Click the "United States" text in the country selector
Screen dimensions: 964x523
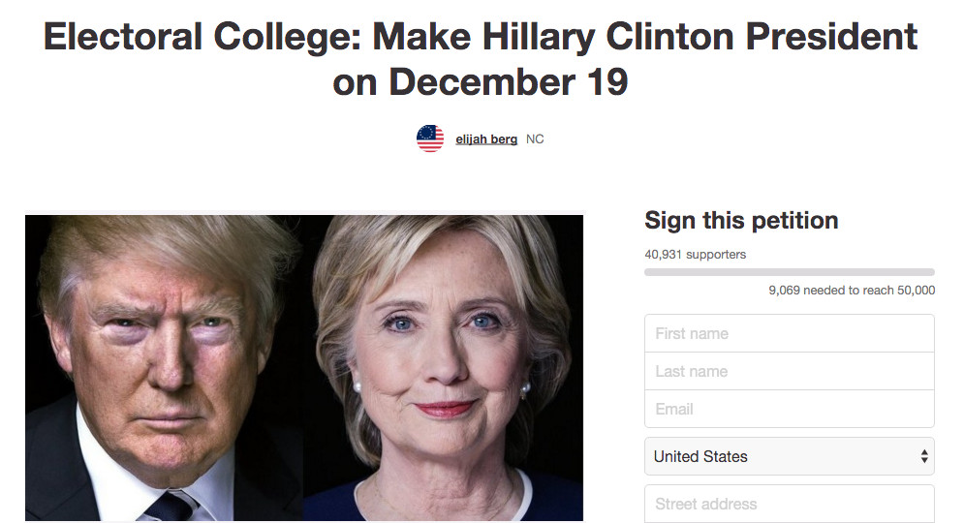coord(700,456)
